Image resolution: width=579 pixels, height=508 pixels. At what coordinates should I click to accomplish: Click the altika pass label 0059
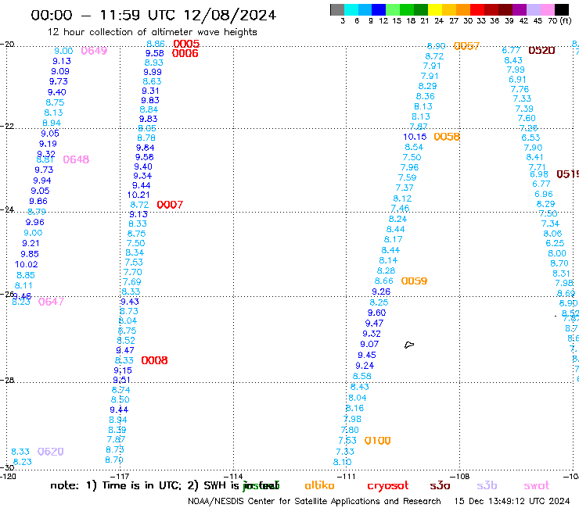[415, 281]
